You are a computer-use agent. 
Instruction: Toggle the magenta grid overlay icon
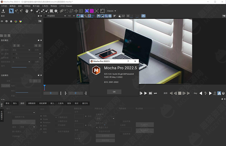click(x=92, y=11)
